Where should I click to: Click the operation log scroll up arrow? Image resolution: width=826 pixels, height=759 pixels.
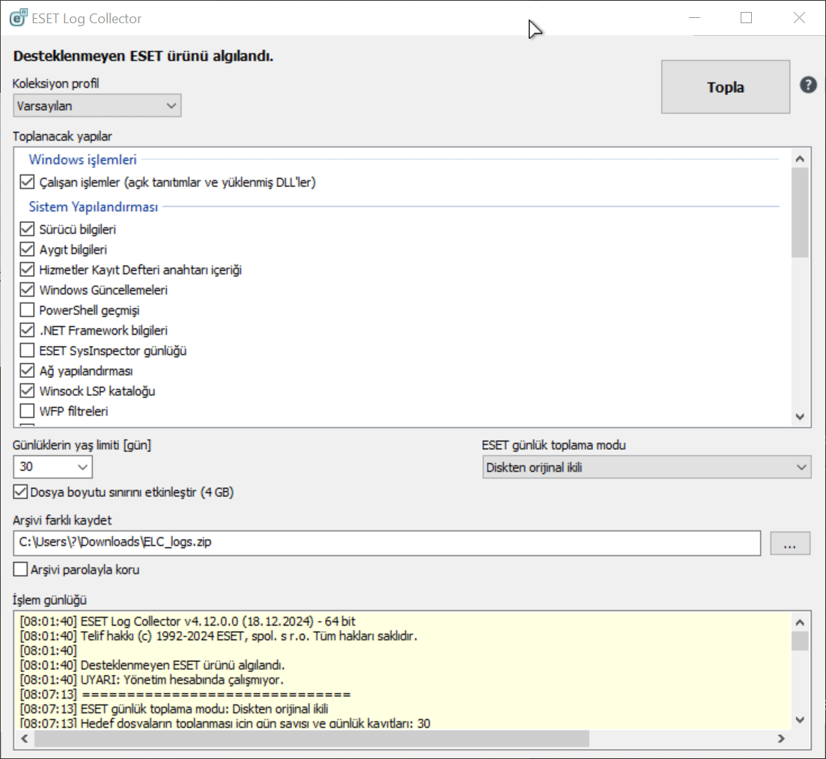click(800, 623)
